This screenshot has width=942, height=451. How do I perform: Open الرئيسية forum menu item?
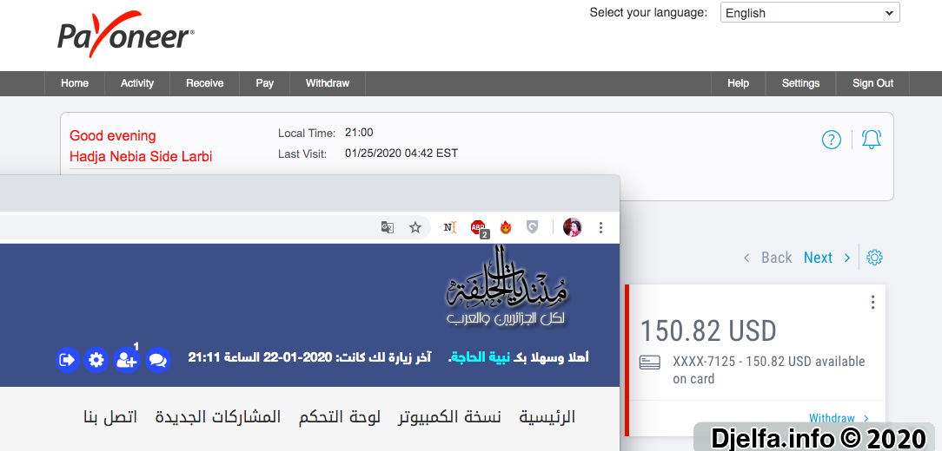547,417
